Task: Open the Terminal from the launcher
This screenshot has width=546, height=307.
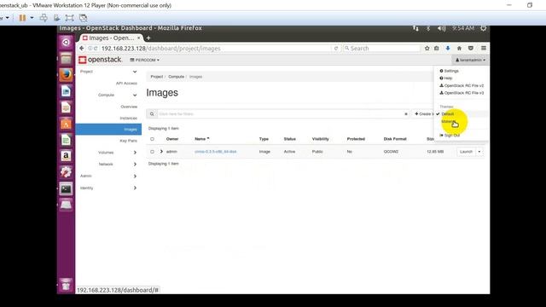Action: [x=66, y=188]
